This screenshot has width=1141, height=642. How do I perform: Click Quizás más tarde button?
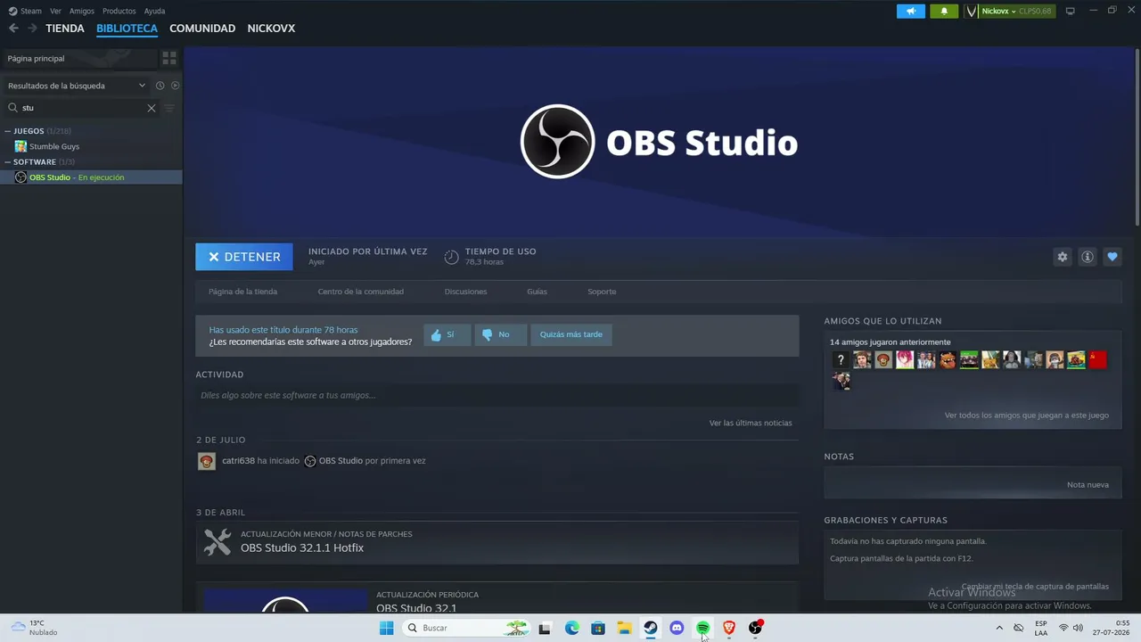[x=571, y=334]
